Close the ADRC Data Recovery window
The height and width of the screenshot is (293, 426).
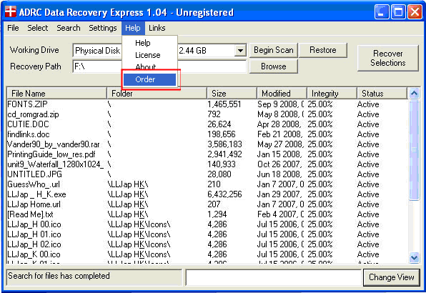tap(415, 12)
